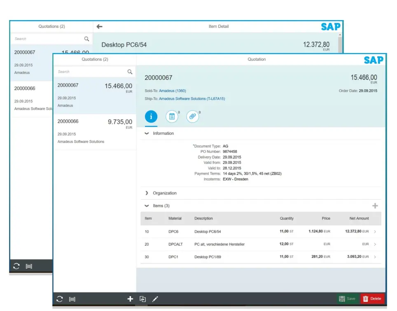The width and height of the screenshot is (397, 311).
Task: Create a new quotation with the footer plus icon
Action: (x=130, y=299)
